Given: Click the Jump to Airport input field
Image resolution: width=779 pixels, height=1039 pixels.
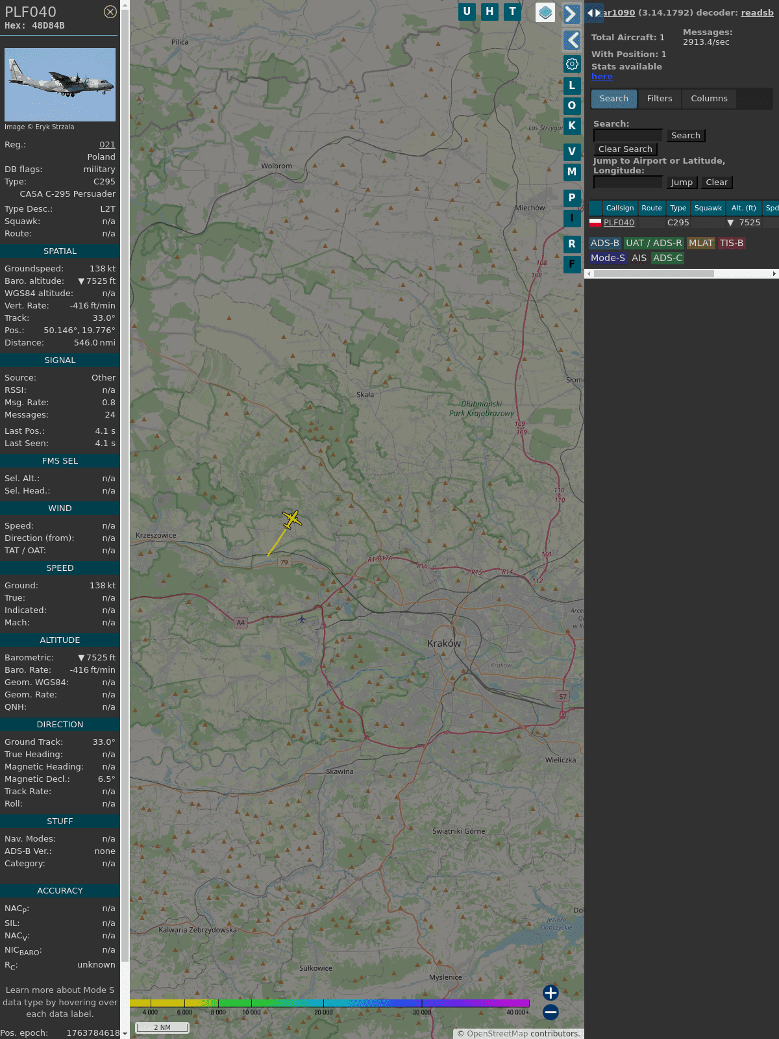Looking at the screenshot, I should pyautogui.click(x=628, y=182).
